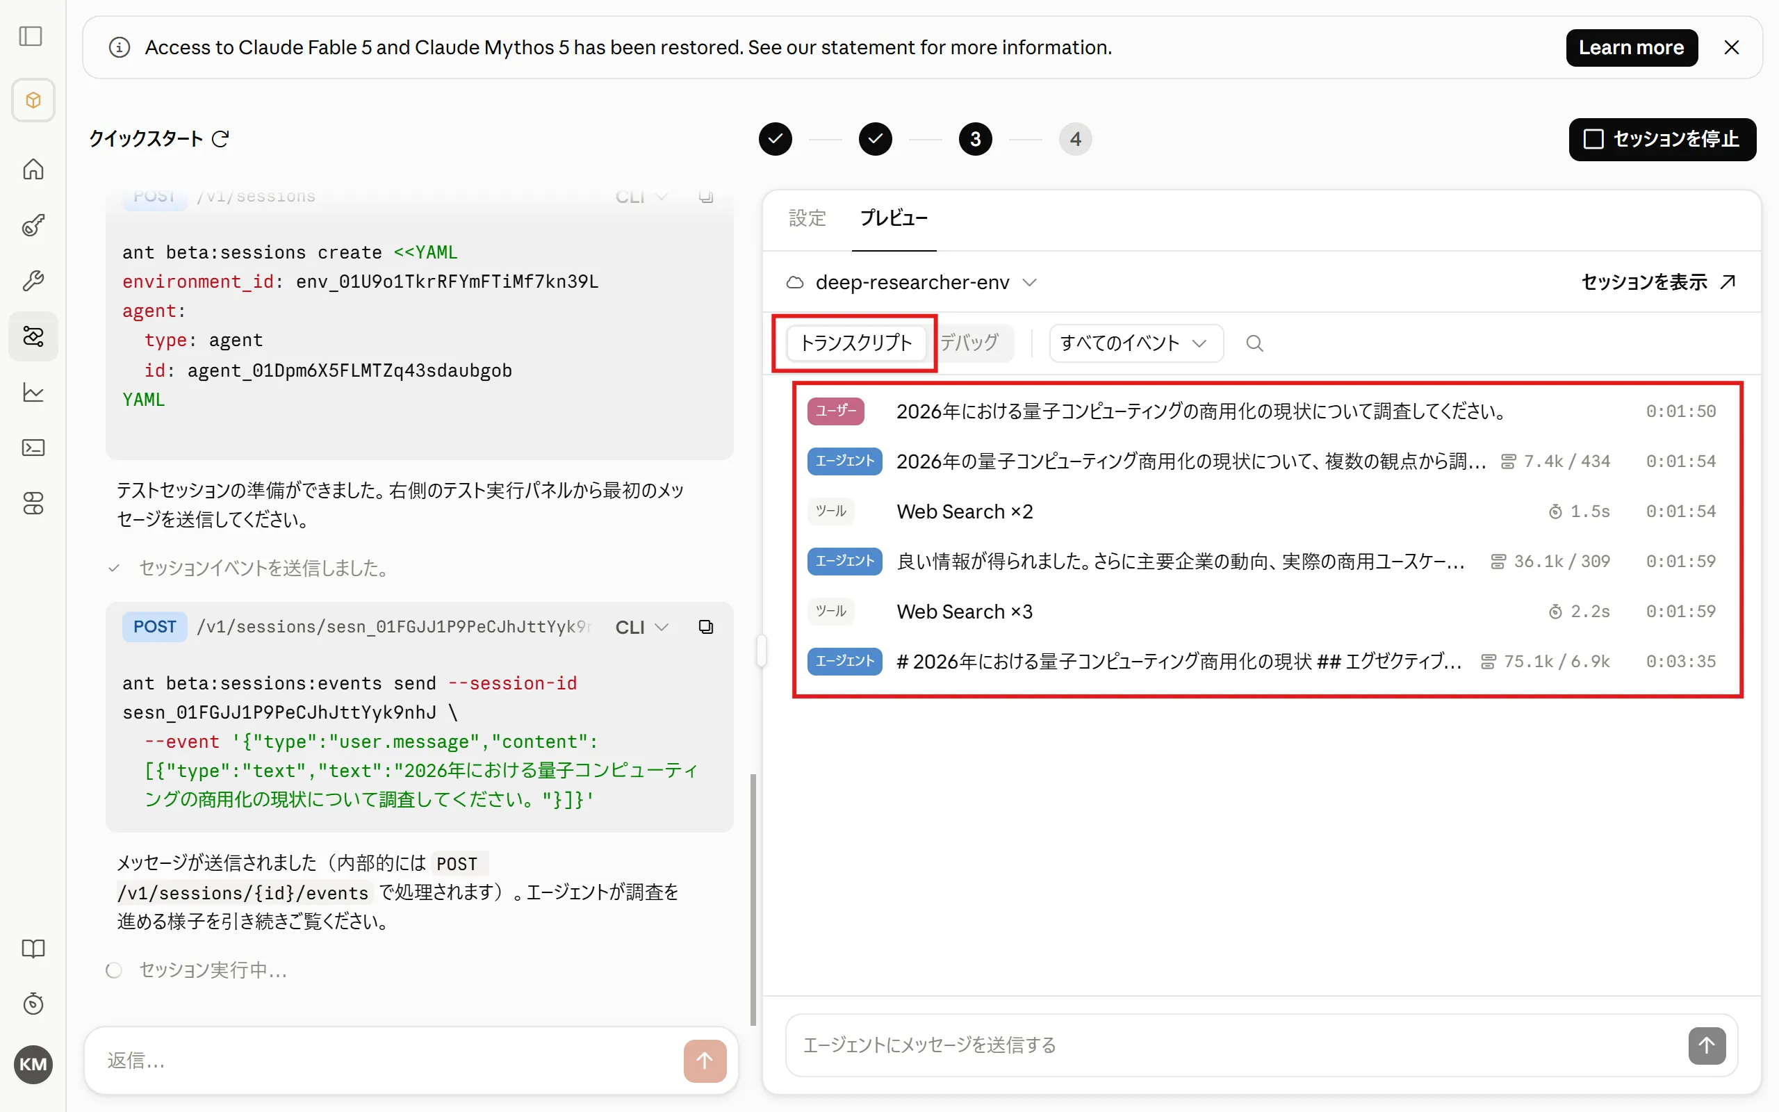The image size is (1779, 1112).
Task: Dismiss the announcement banner
Action: (1731, 48)
